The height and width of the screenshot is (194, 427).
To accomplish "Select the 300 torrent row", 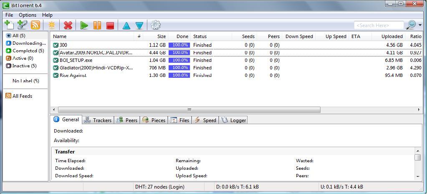I will [236, 45].
